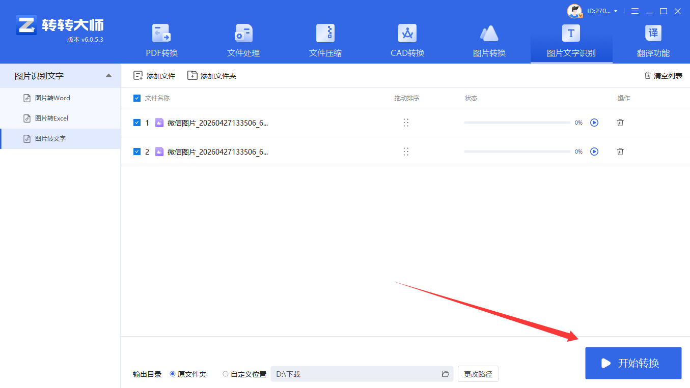Select 图片转Excel in sidebar

coord(60,118)
